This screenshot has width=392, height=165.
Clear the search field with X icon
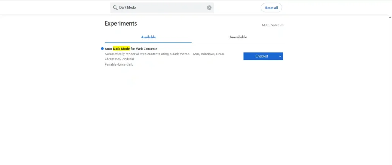click(x=209, y=8)
